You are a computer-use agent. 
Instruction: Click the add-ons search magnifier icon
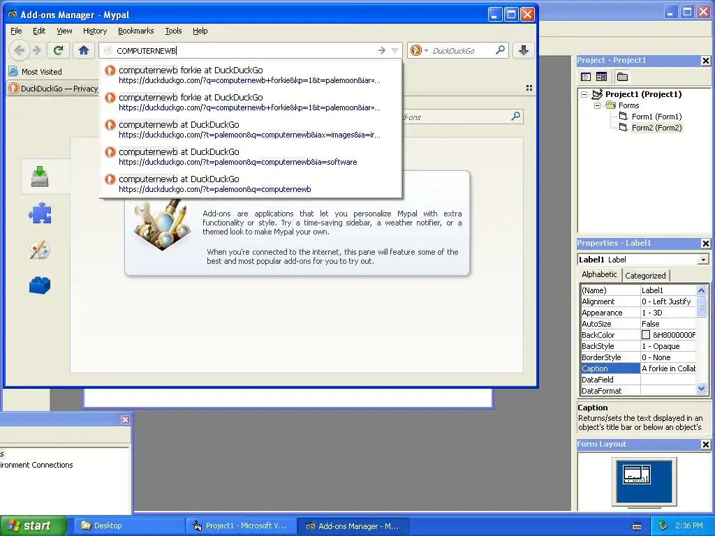pyautogui.click(x=516, y=117)
